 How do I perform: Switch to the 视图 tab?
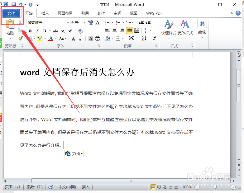click(x=134, y=13)
